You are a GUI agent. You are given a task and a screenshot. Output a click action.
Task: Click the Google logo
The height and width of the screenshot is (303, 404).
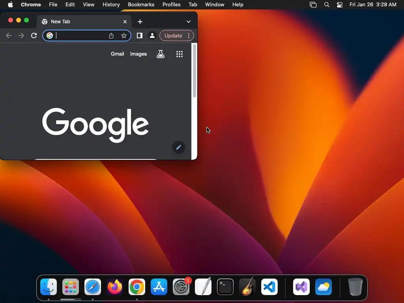95,125
